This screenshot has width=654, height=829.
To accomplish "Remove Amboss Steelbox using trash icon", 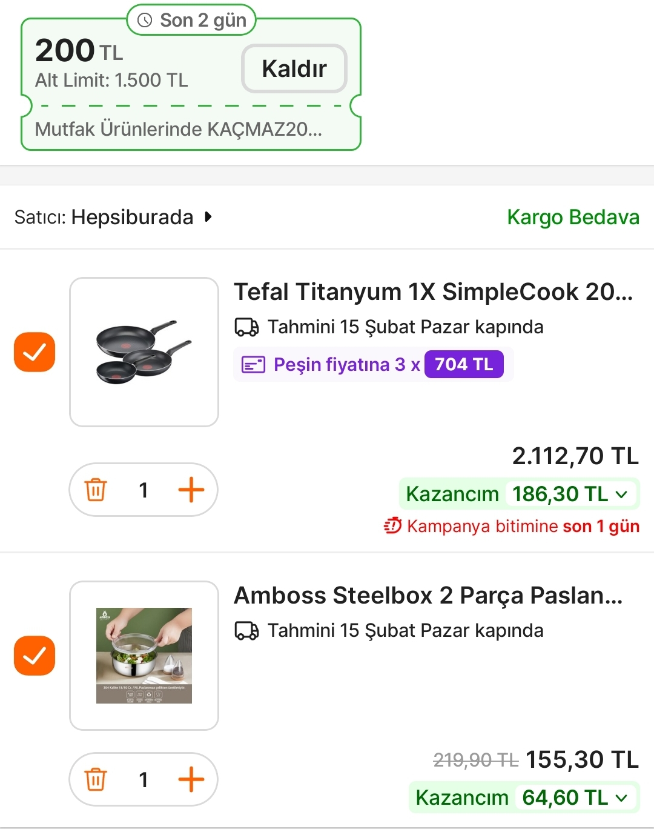I will coord(96,779).
